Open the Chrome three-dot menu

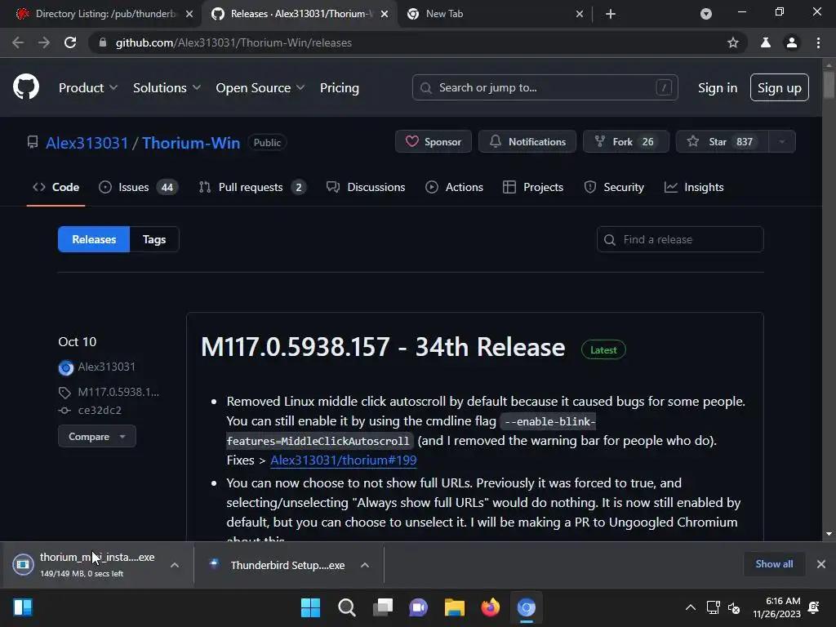click(818, 42)
